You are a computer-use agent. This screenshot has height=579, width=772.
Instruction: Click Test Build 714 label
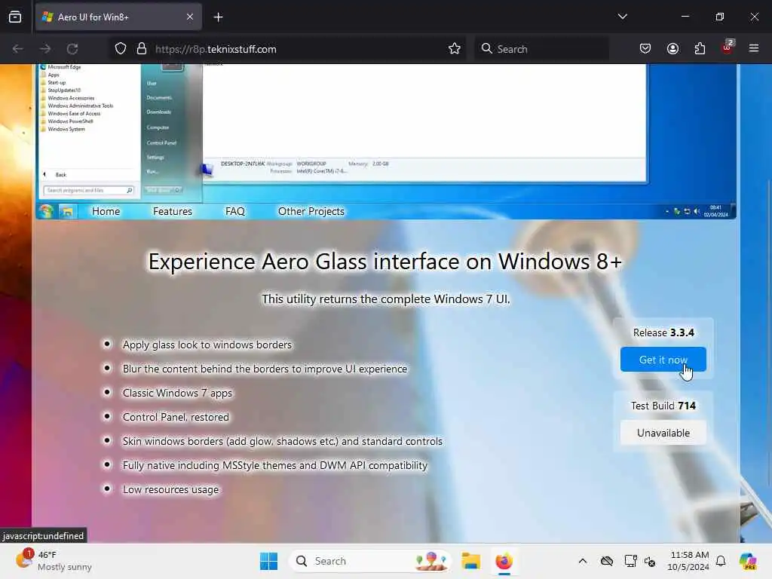(663, 406)
